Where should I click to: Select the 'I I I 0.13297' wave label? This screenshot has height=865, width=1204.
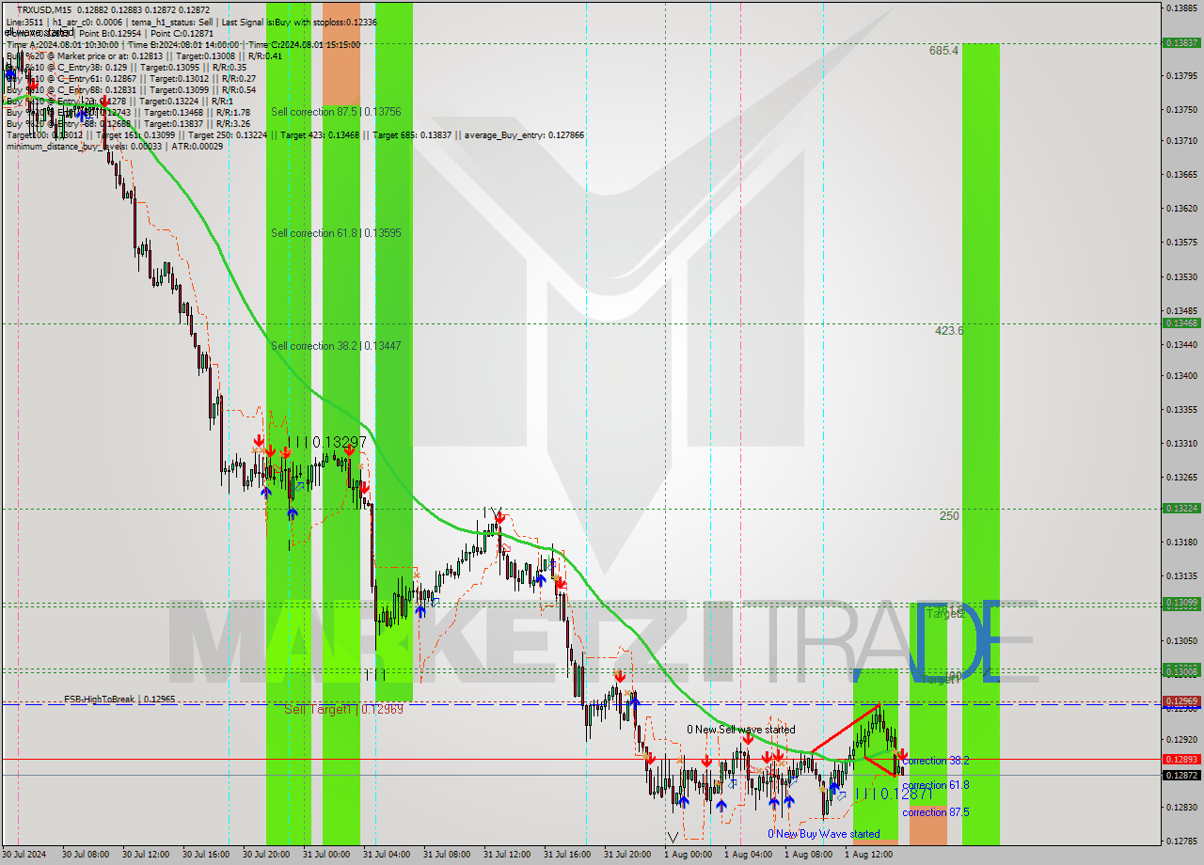click(x=326, y=442)
